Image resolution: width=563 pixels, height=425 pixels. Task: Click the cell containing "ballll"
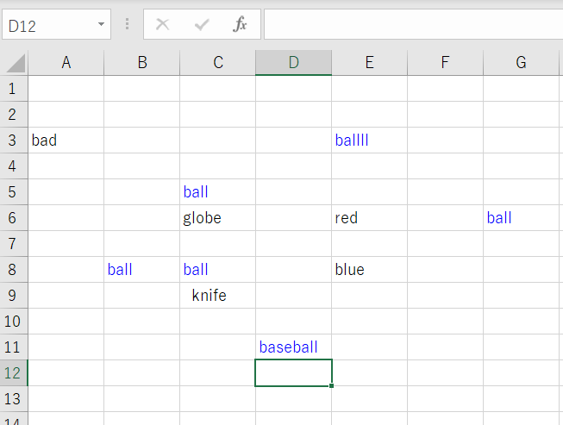[x=370, y=141]
